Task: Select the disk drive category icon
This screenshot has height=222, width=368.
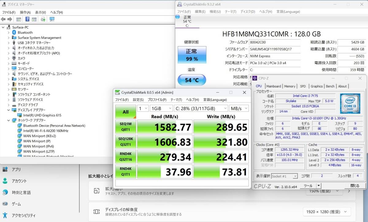Action: coord(14,105)
